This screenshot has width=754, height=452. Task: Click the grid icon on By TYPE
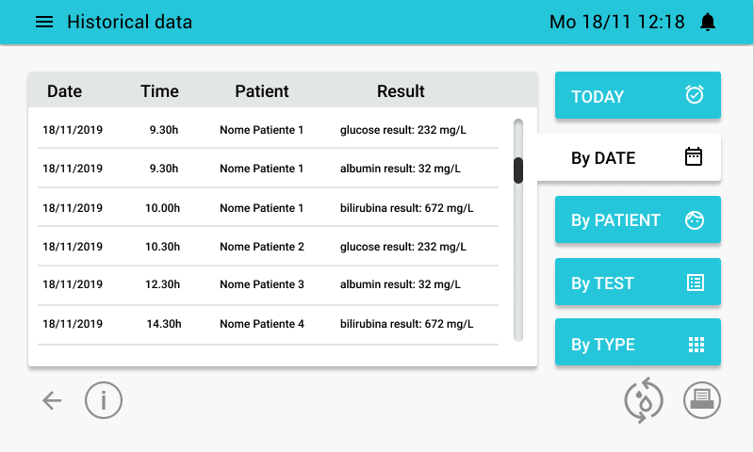(x=697, y=345)
